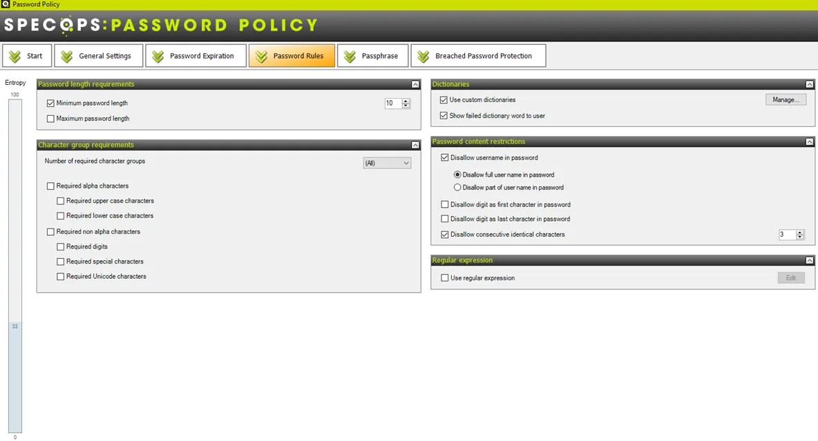Screen dimensions: 818x441
Task: Collapse Password content restrictions panel
Action: [x=809, y=141]
